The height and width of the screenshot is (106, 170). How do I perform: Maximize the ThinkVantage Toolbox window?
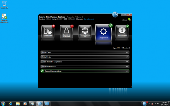pos(125,15)
